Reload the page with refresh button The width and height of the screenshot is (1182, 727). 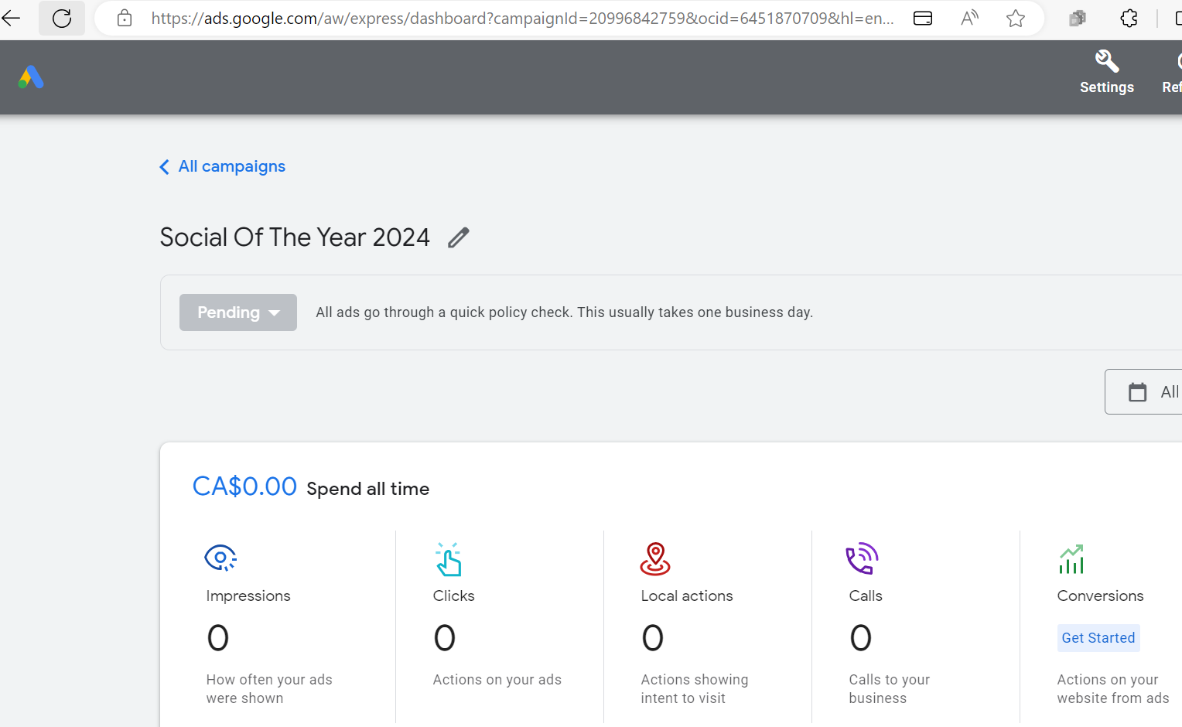point(62,19)
